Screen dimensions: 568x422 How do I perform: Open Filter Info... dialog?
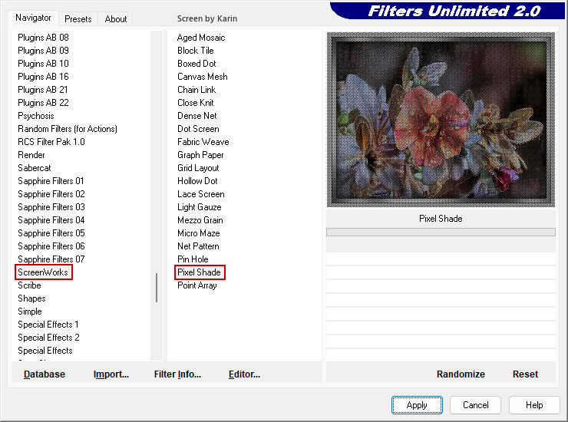coord(177,374)
